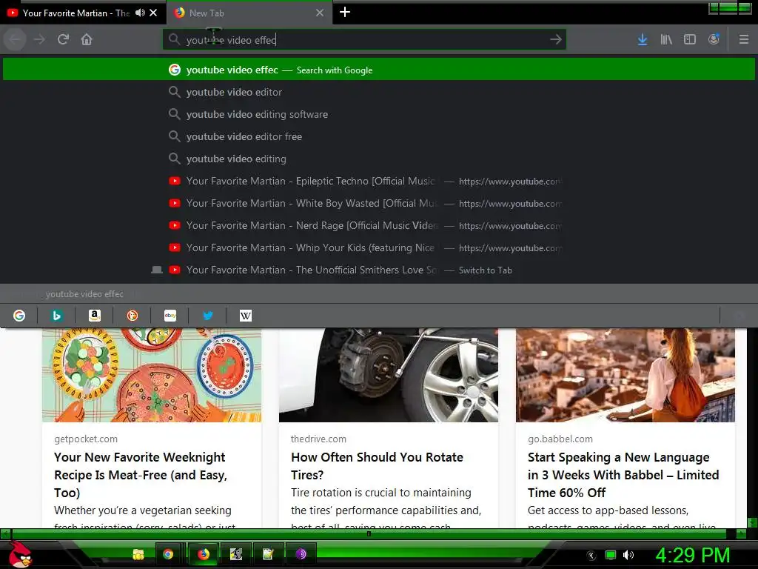
Task: Open the tire rotation article thumbnail
Action: (x=389, y=376)
